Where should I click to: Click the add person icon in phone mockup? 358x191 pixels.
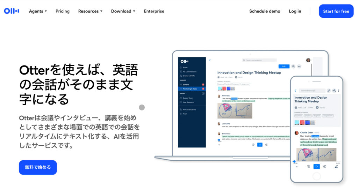tap(334, 91)
